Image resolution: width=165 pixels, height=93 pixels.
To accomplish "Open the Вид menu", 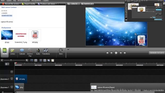I will pyautogui.click(x=14, y=1).
